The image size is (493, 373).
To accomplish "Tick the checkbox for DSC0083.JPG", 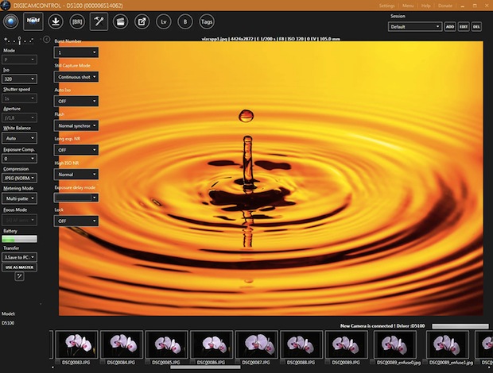I will pos(57,362).
